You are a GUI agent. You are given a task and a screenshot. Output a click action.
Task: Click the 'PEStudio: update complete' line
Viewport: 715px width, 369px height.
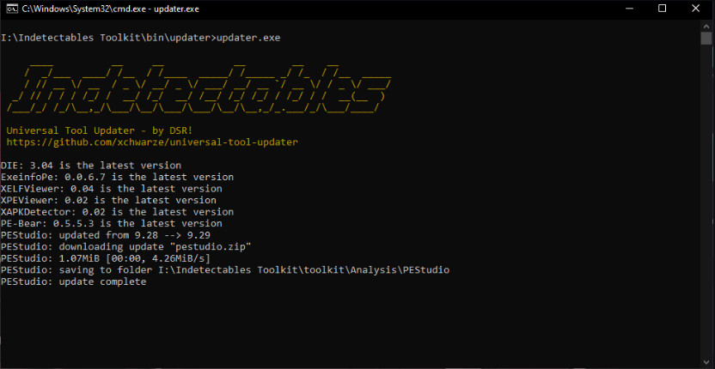[x=73, y=282]
